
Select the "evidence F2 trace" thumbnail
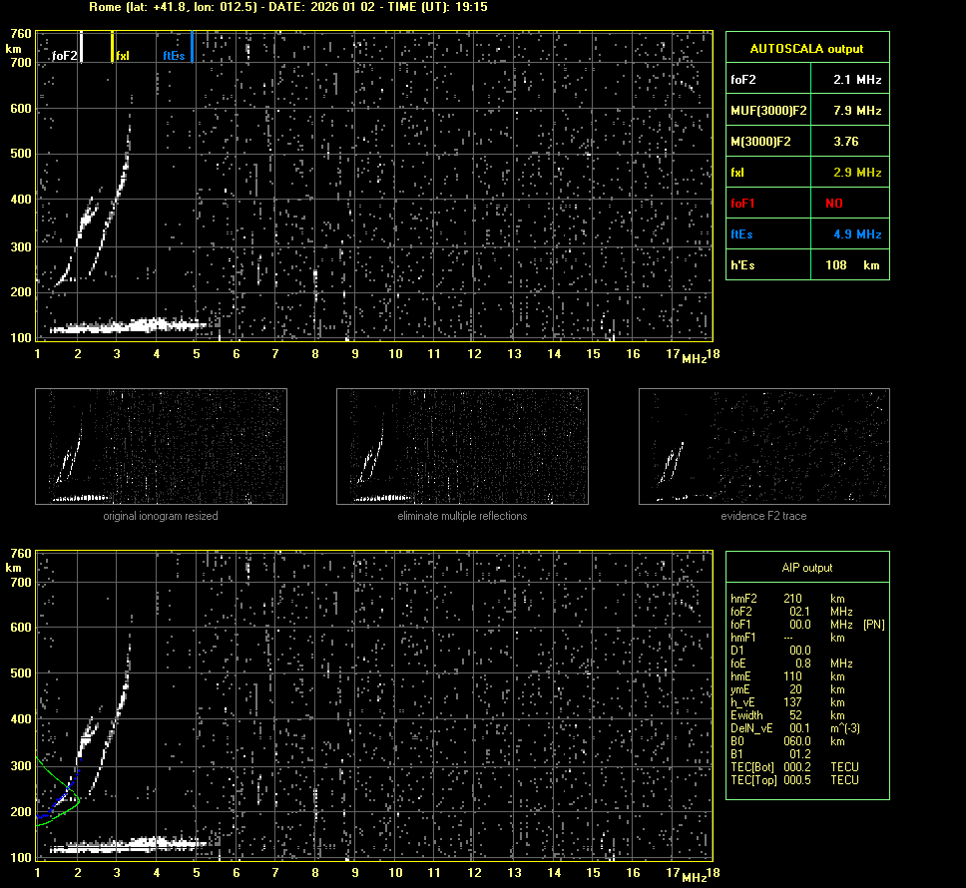click(x=763, y=446)
